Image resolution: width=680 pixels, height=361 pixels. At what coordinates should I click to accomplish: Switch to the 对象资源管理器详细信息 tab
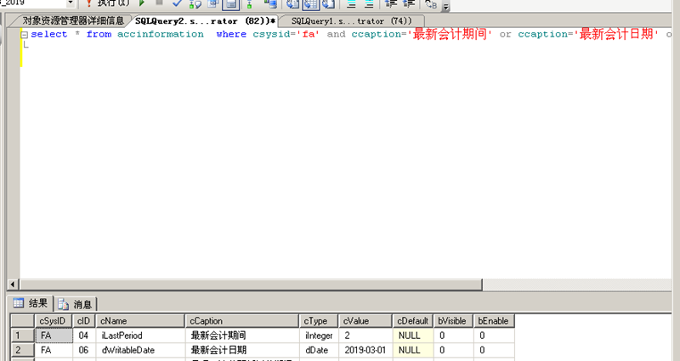pos(73,20)
